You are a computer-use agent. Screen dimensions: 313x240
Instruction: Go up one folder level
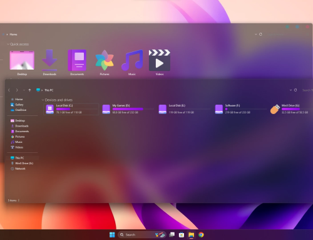point(29,90)
